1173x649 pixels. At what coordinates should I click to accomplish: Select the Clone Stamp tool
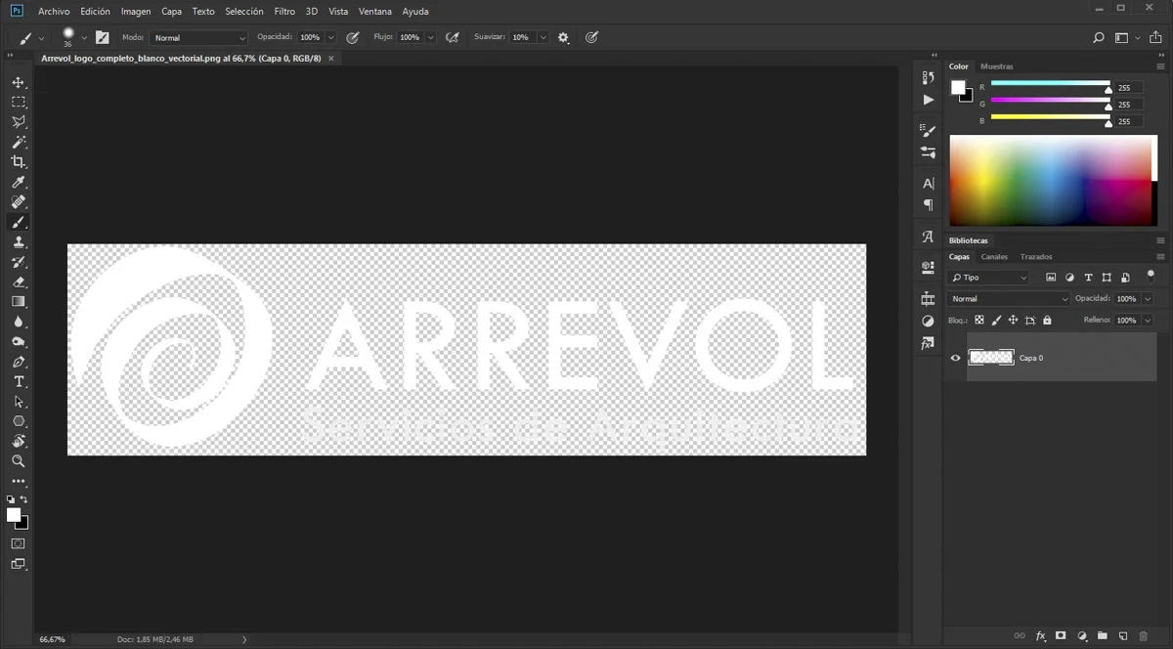[18, 242]
